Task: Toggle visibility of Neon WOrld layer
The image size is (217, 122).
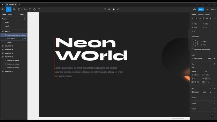Action: coord(25,39)
